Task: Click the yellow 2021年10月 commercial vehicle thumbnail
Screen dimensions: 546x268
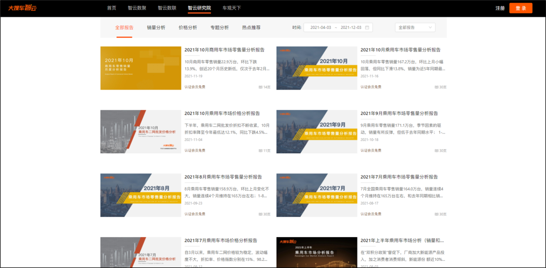Action: [141, 68]
